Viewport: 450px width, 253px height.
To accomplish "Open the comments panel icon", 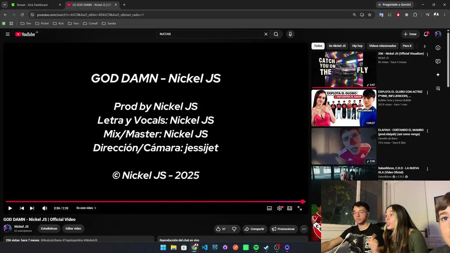I will point(438,61).
